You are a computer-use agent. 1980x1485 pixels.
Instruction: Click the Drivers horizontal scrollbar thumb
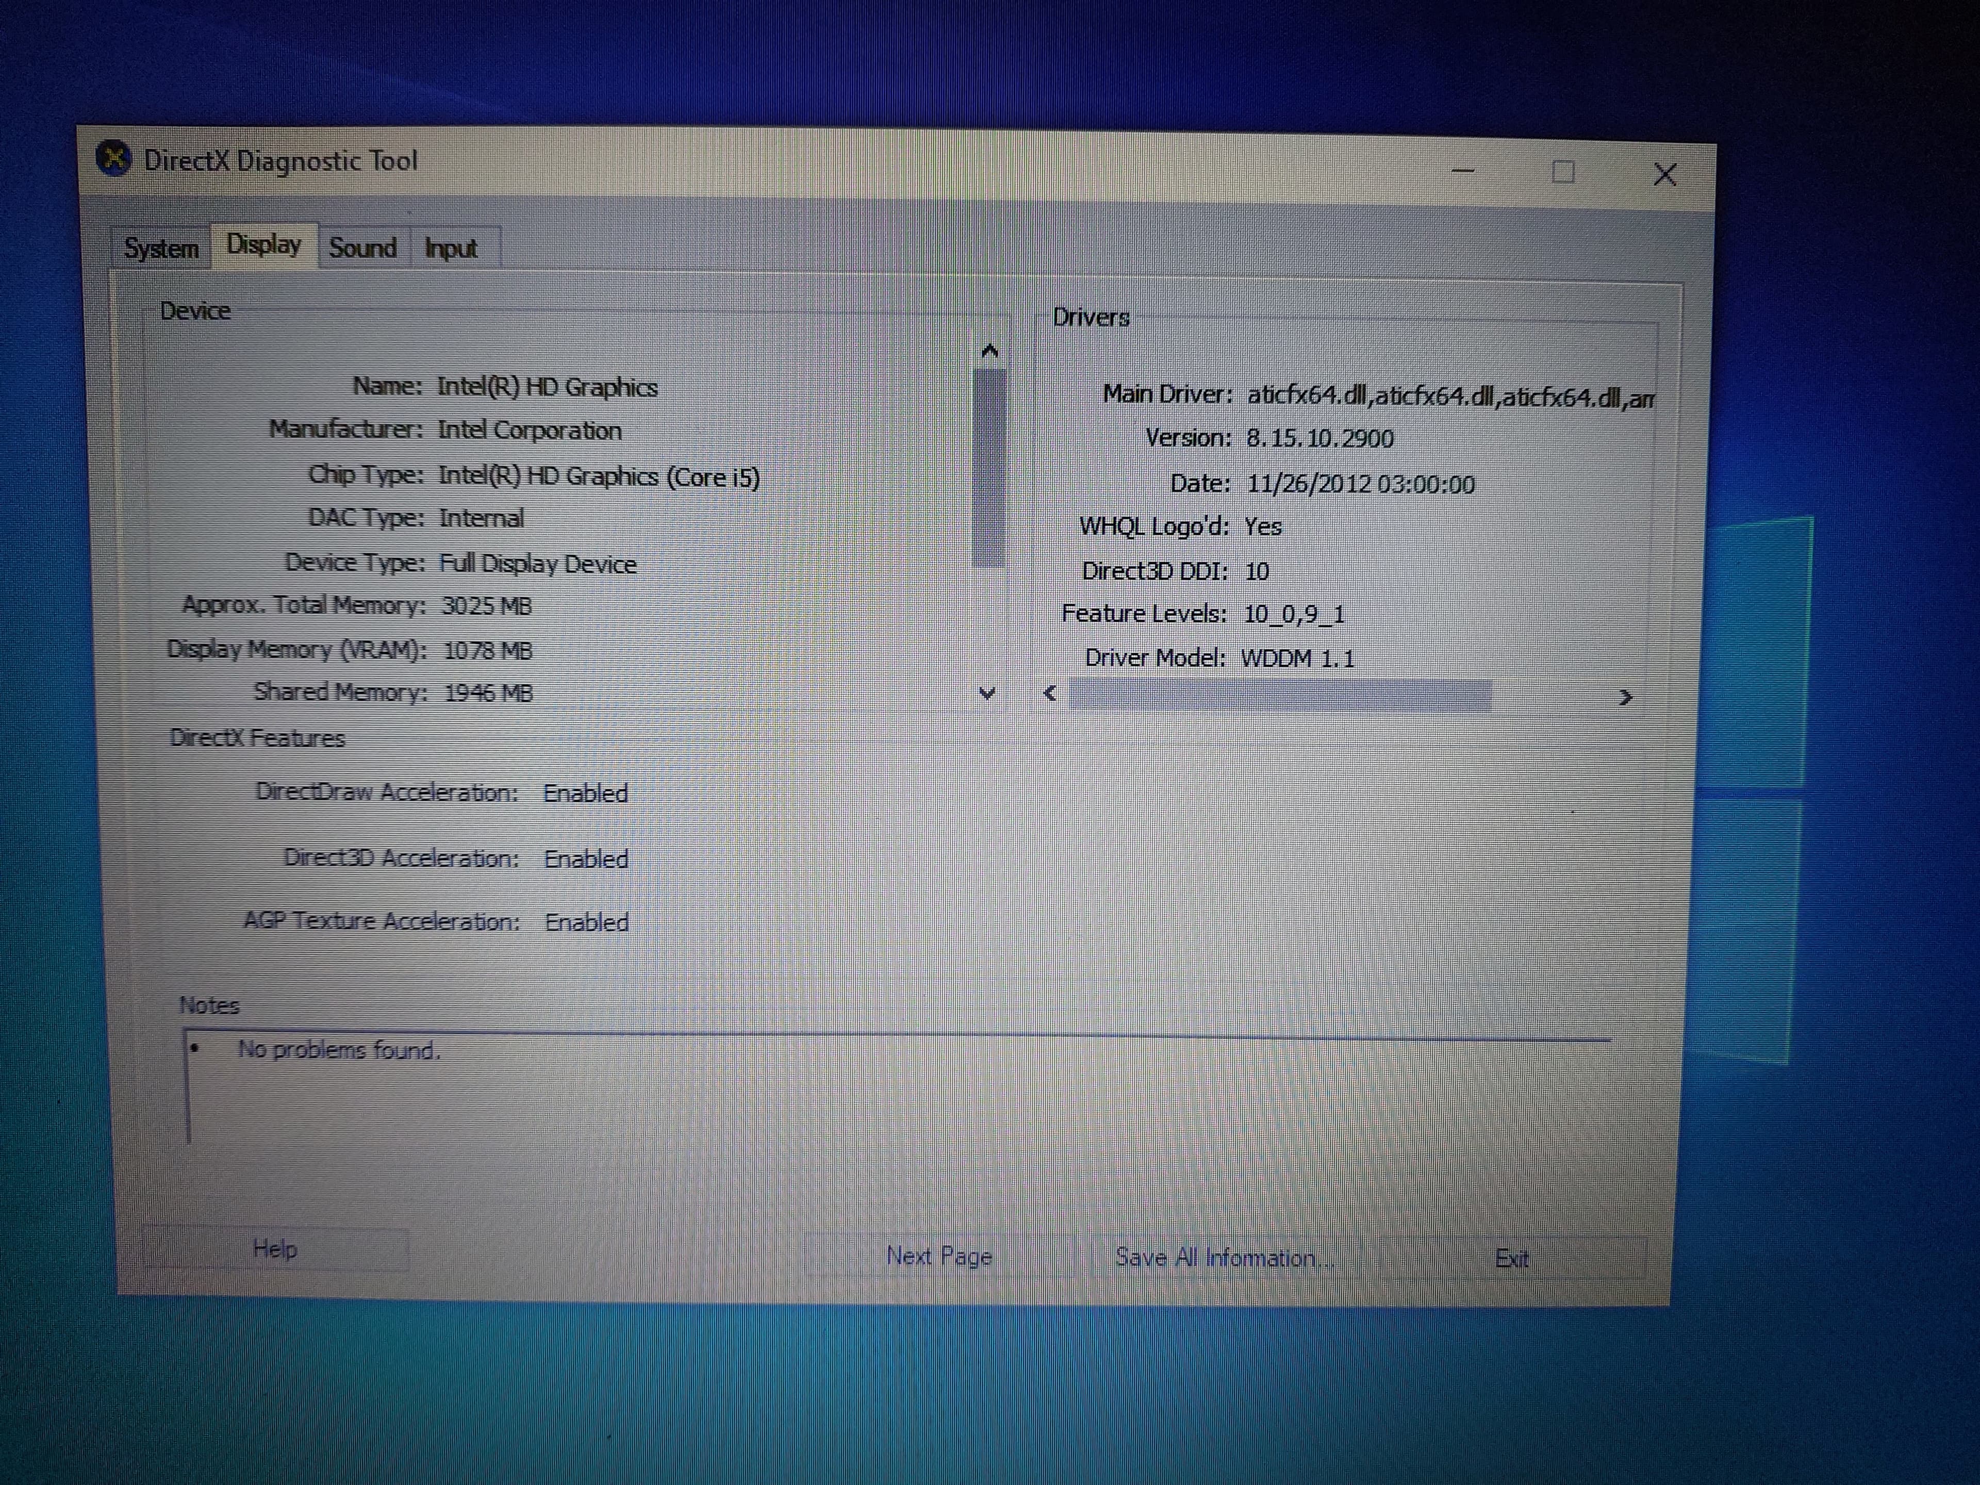[x=1280, y=696]
